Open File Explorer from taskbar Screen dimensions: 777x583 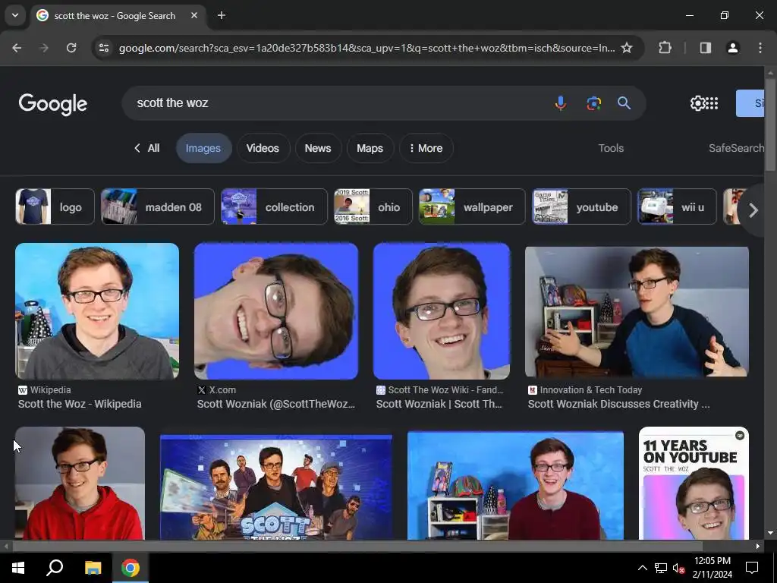93,568
